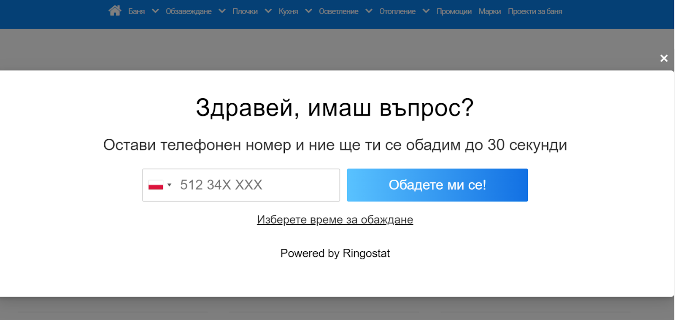
Task: Open Проекти за баня link
Action: [535, 11]
